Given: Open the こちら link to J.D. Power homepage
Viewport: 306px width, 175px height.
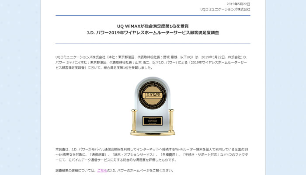Looking at the screenshot, I should 102,171.
